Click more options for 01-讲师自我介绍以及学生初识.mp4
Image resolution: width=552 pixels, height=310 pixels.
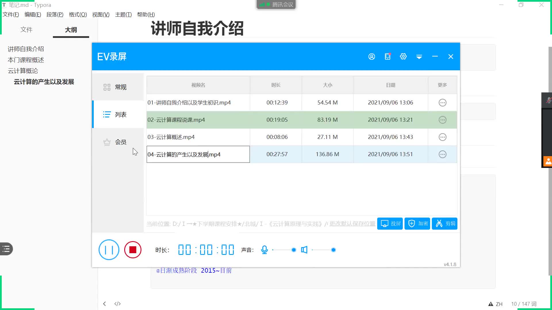442,102
